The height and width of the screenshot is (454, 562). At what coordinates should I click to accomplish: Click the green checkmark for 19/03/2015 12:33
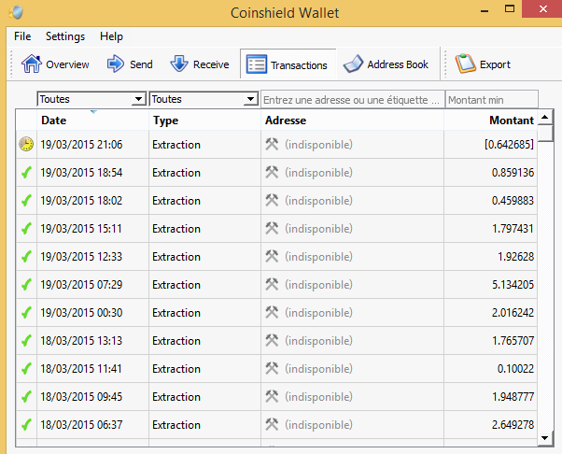pos(26,256)
